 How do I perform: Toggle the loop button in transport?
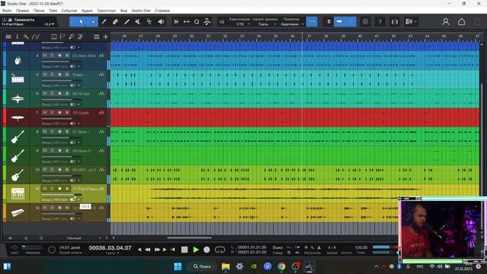point(220,250)
